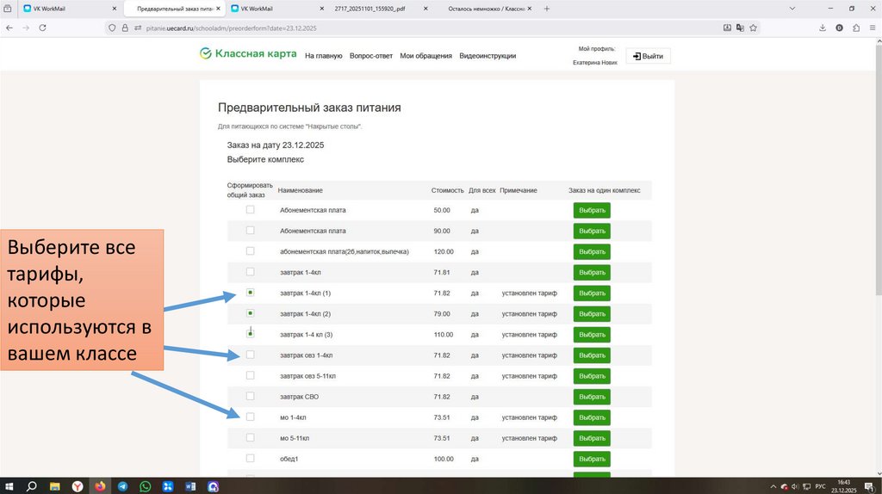Image resolution: width=882 pixels, height=494 pixels.
Task: Click the install-page icon in the address bar
Action: [727, 28]
